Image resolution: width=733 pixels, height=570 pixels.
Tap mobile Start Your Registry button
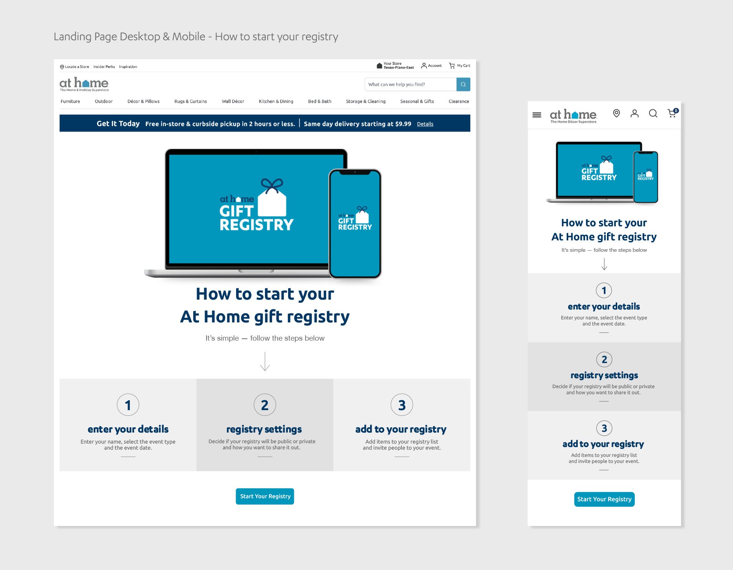point(604,499)
